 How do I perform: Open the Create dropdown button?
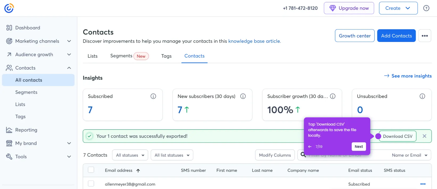pos(398,8)
